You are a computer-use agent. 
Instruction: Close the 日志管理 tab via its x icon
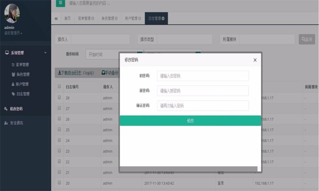coord(163,18)
